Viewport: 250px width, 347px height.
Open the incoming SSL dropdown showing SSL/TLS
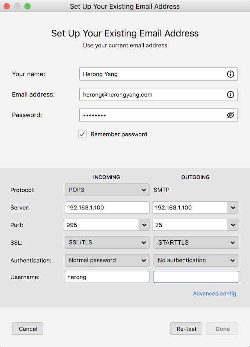click(107, 243)
